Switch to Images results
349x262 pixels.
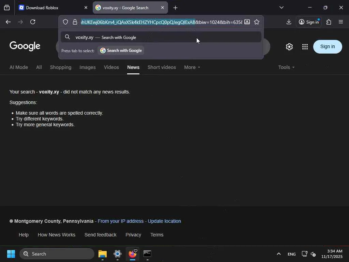coord(88,67)
